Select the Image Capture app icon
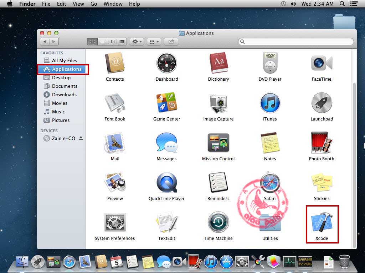This screenshot has height=273, width=365. pyautogui.click(x=219, y=103)
